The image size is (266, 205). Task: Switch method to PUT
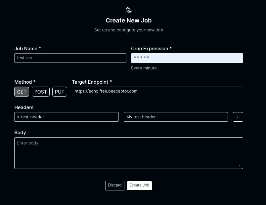[x=60, y=92]
